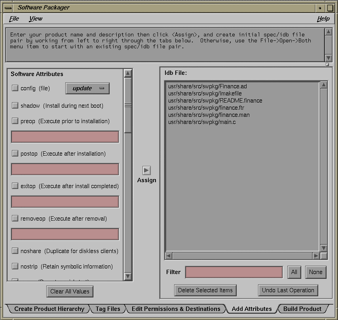
Task: Enable the config (file) checkbox
Action: 15,88
